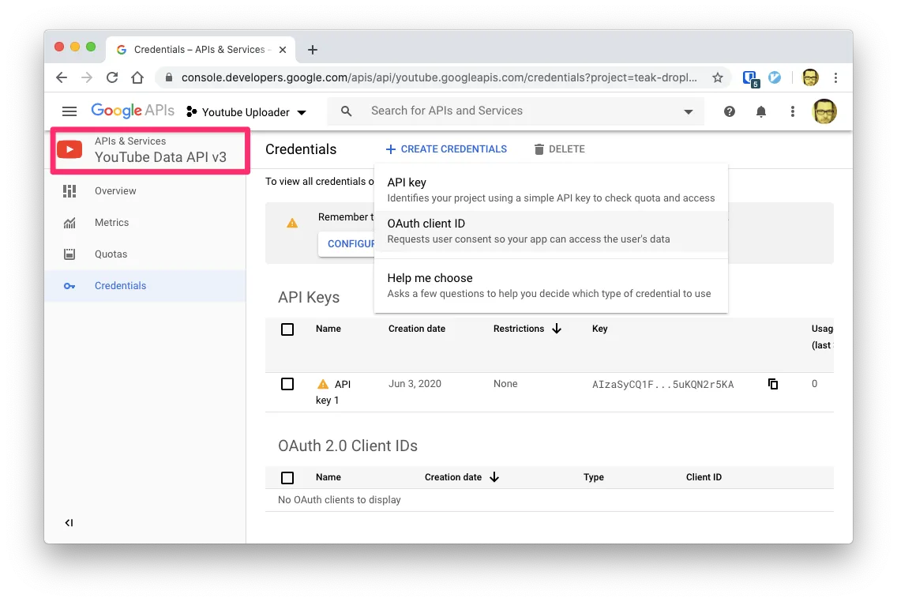Sort API Keys by Restrictions arrow
This screenshot has height=602, width=897.
point(557,329)
